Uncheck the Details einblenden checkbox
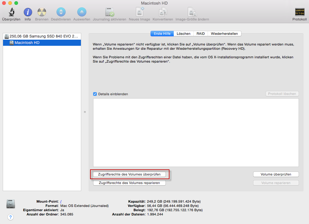Image resolution: width=309 pixels, height=224 pixels. (x=95, y=94)
